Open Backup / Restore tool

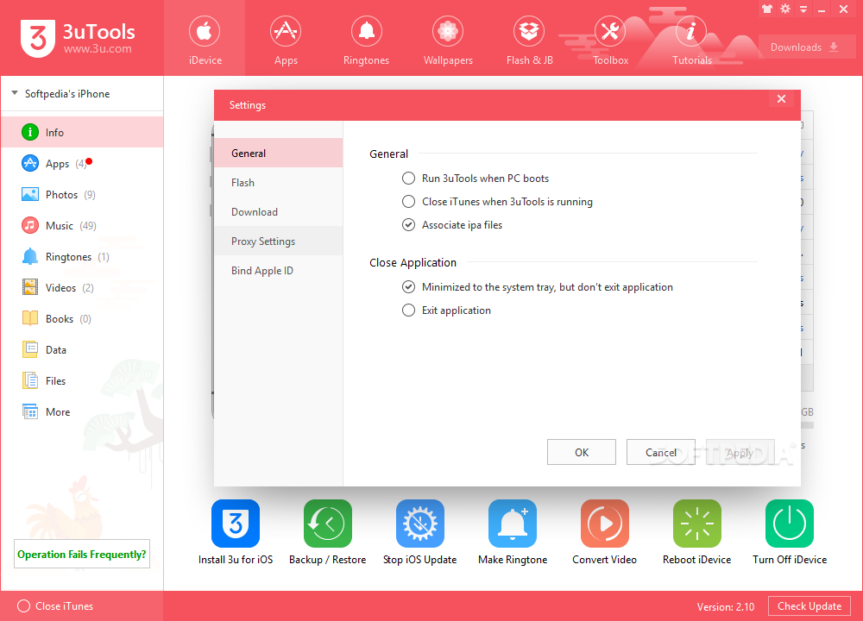[327, 523]
